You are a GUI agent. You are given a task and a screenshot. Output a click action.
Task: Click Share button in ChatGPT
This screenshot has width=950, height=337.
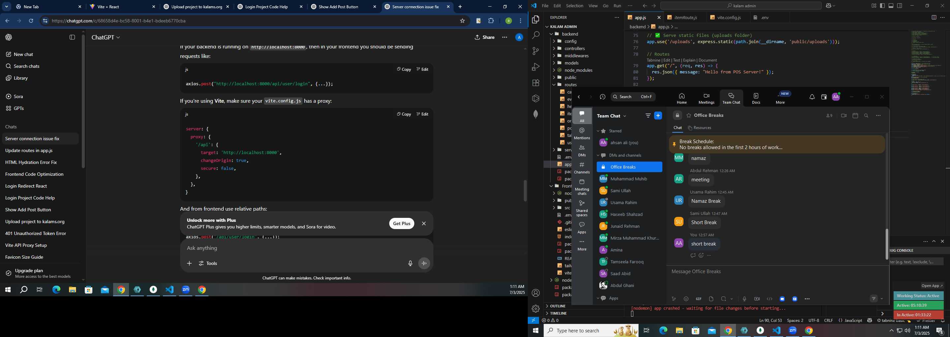pyautogui.click(x=485, y=37)
